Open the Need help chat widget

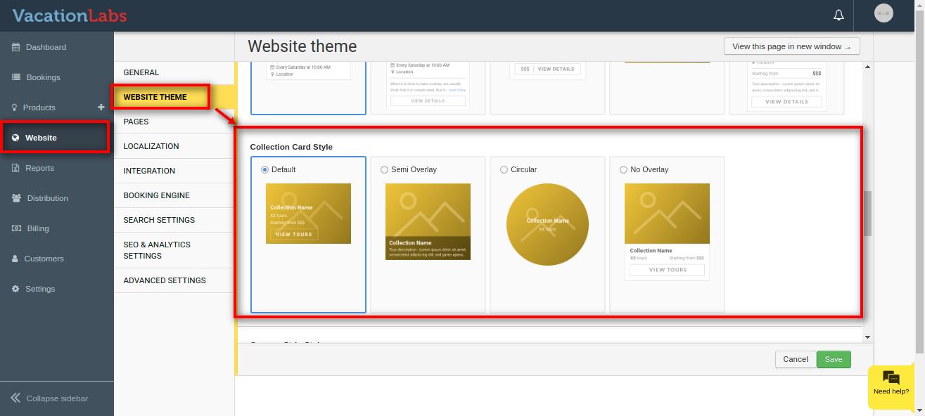pos(891,384)
